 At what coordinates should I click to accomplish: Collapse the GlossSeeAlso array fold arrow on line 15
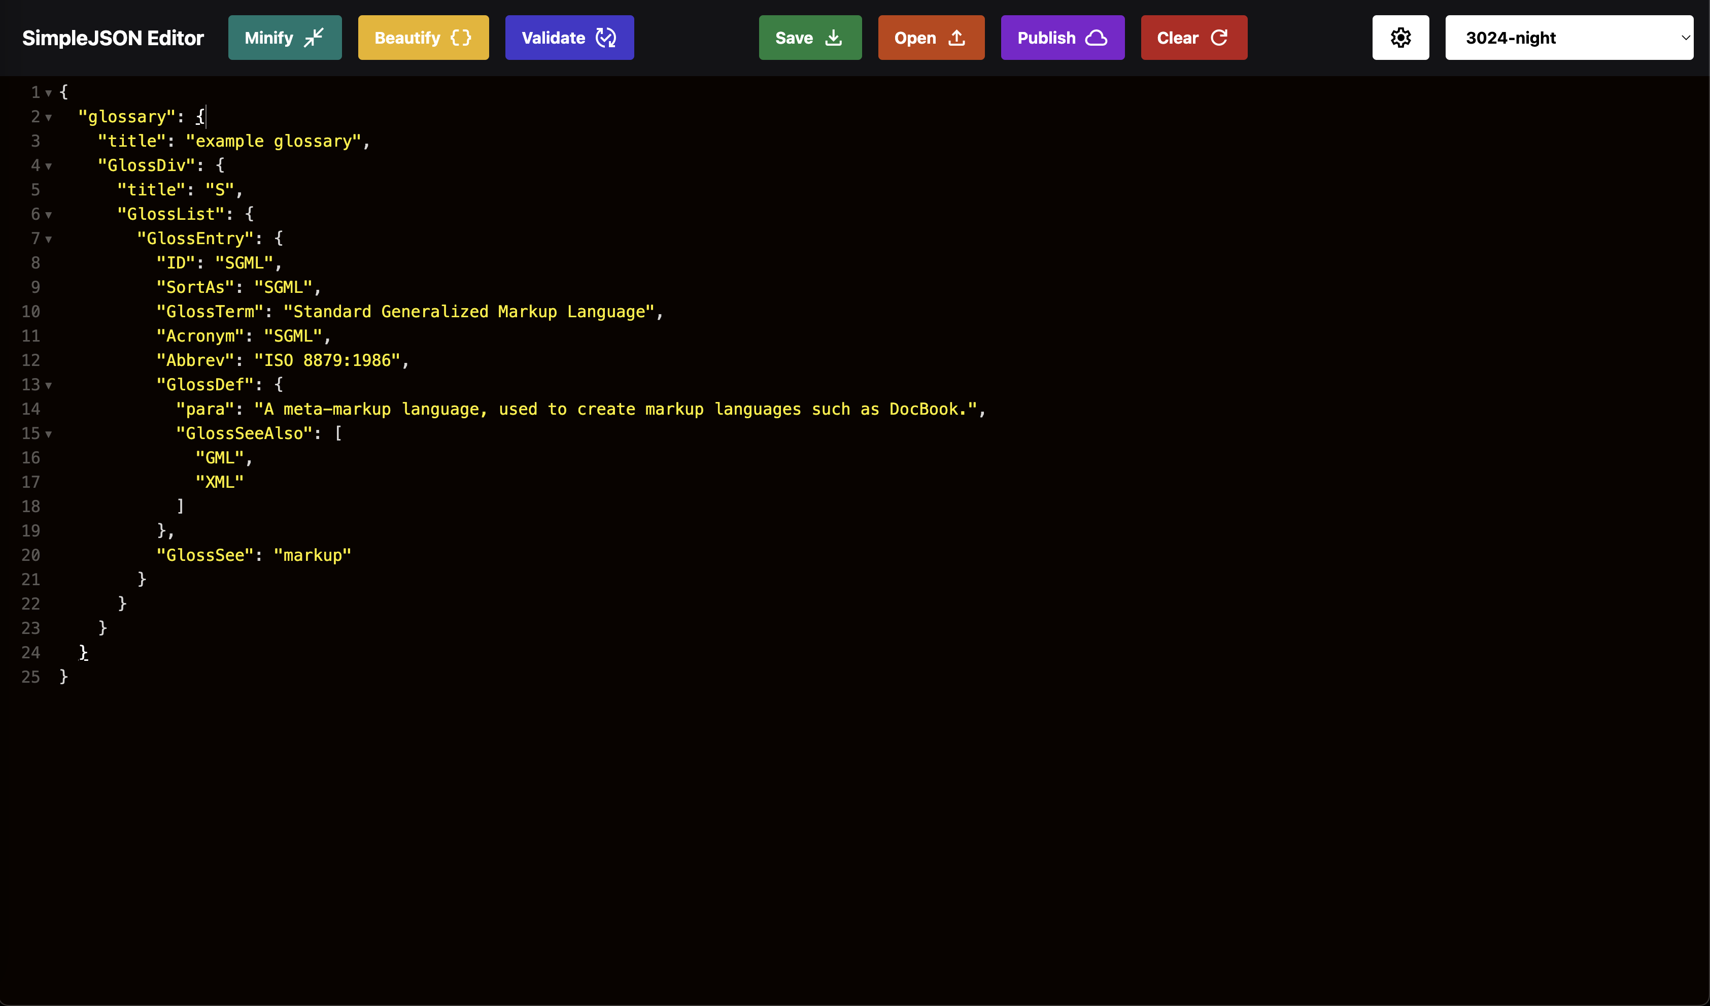click(49, 434)
